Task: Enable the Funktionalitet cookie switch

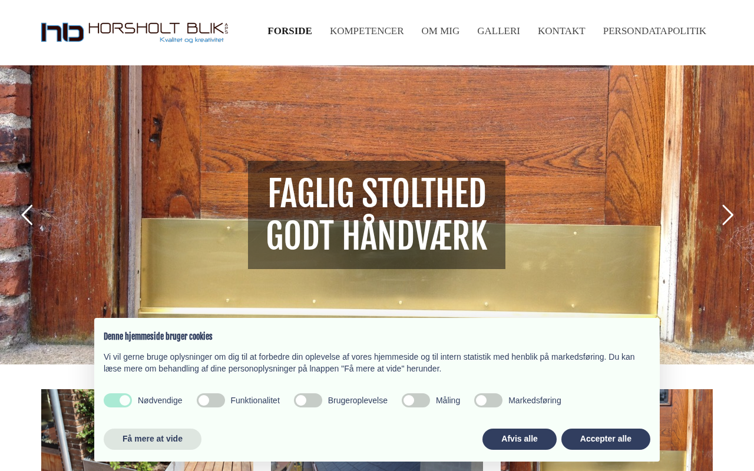Action: (x=211, y=400)
